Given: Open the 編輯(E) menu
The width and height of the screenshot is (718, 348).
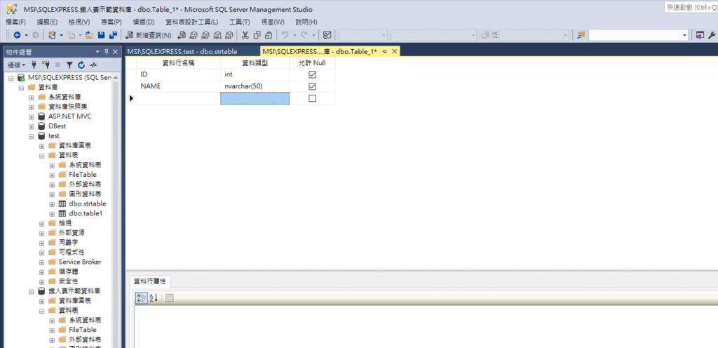Looking at the screenshot, I should coord(47,22).
